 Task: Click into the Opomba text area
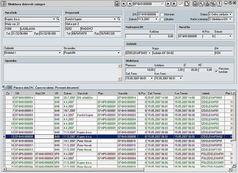coord(60,72)
